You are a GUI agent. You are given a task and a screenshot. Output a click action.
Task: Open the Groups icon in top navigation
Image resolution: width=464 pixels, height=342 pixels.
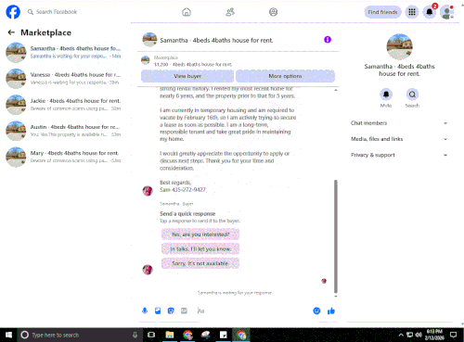(x=273, y=12)
